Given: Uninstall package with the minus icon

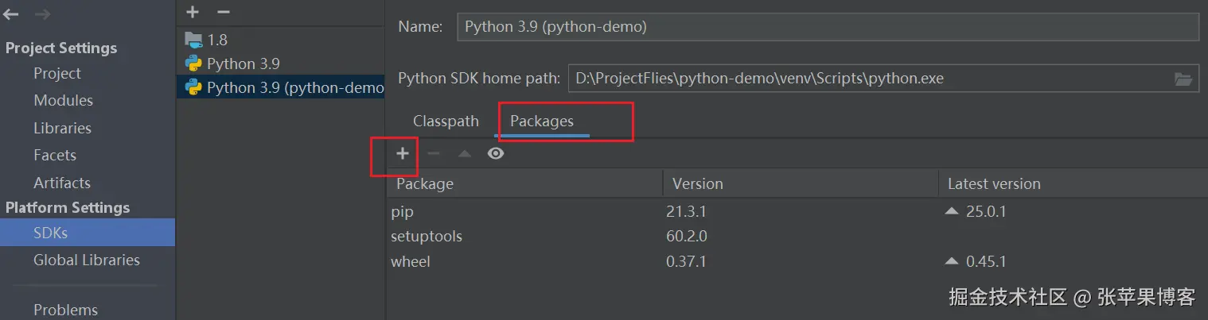Looking at the screenshot, I should click(434, 153).
